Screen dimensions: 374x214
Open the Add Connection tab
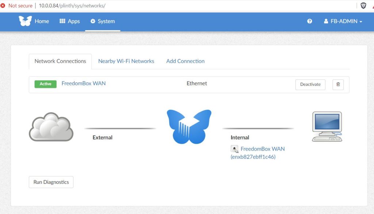pyautogui.click(x=185, y=61)
